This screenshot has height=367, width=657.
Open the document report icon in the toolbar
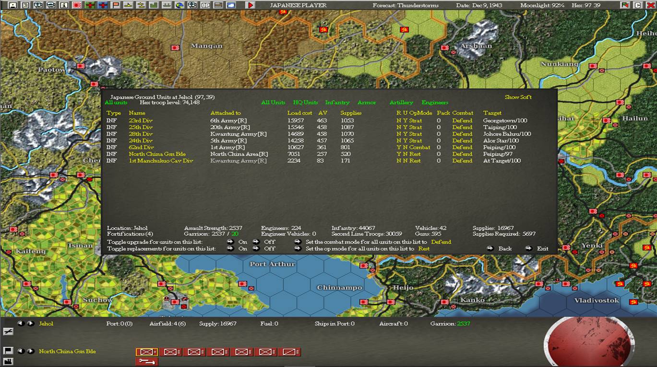click(x=26, y=5)
